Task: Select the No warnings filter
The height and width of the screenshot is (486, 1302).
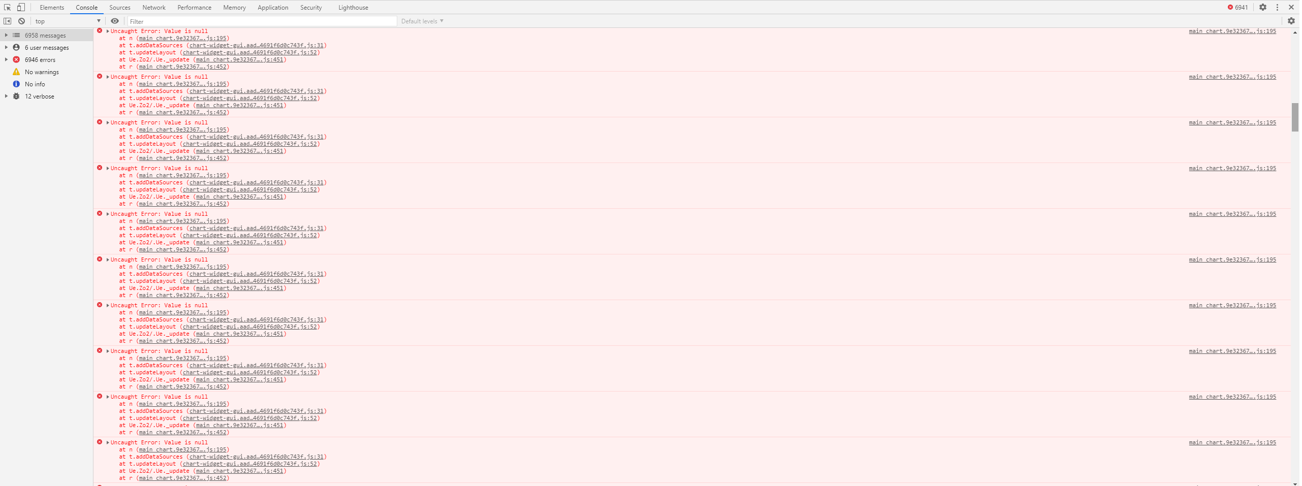Action: pyautogui.click(x=42, y=72)
